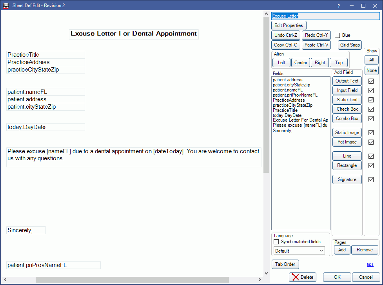Viewport: 383px width, 285px height.
Task: Click the sheet name text field
Action: pos(325,16)
